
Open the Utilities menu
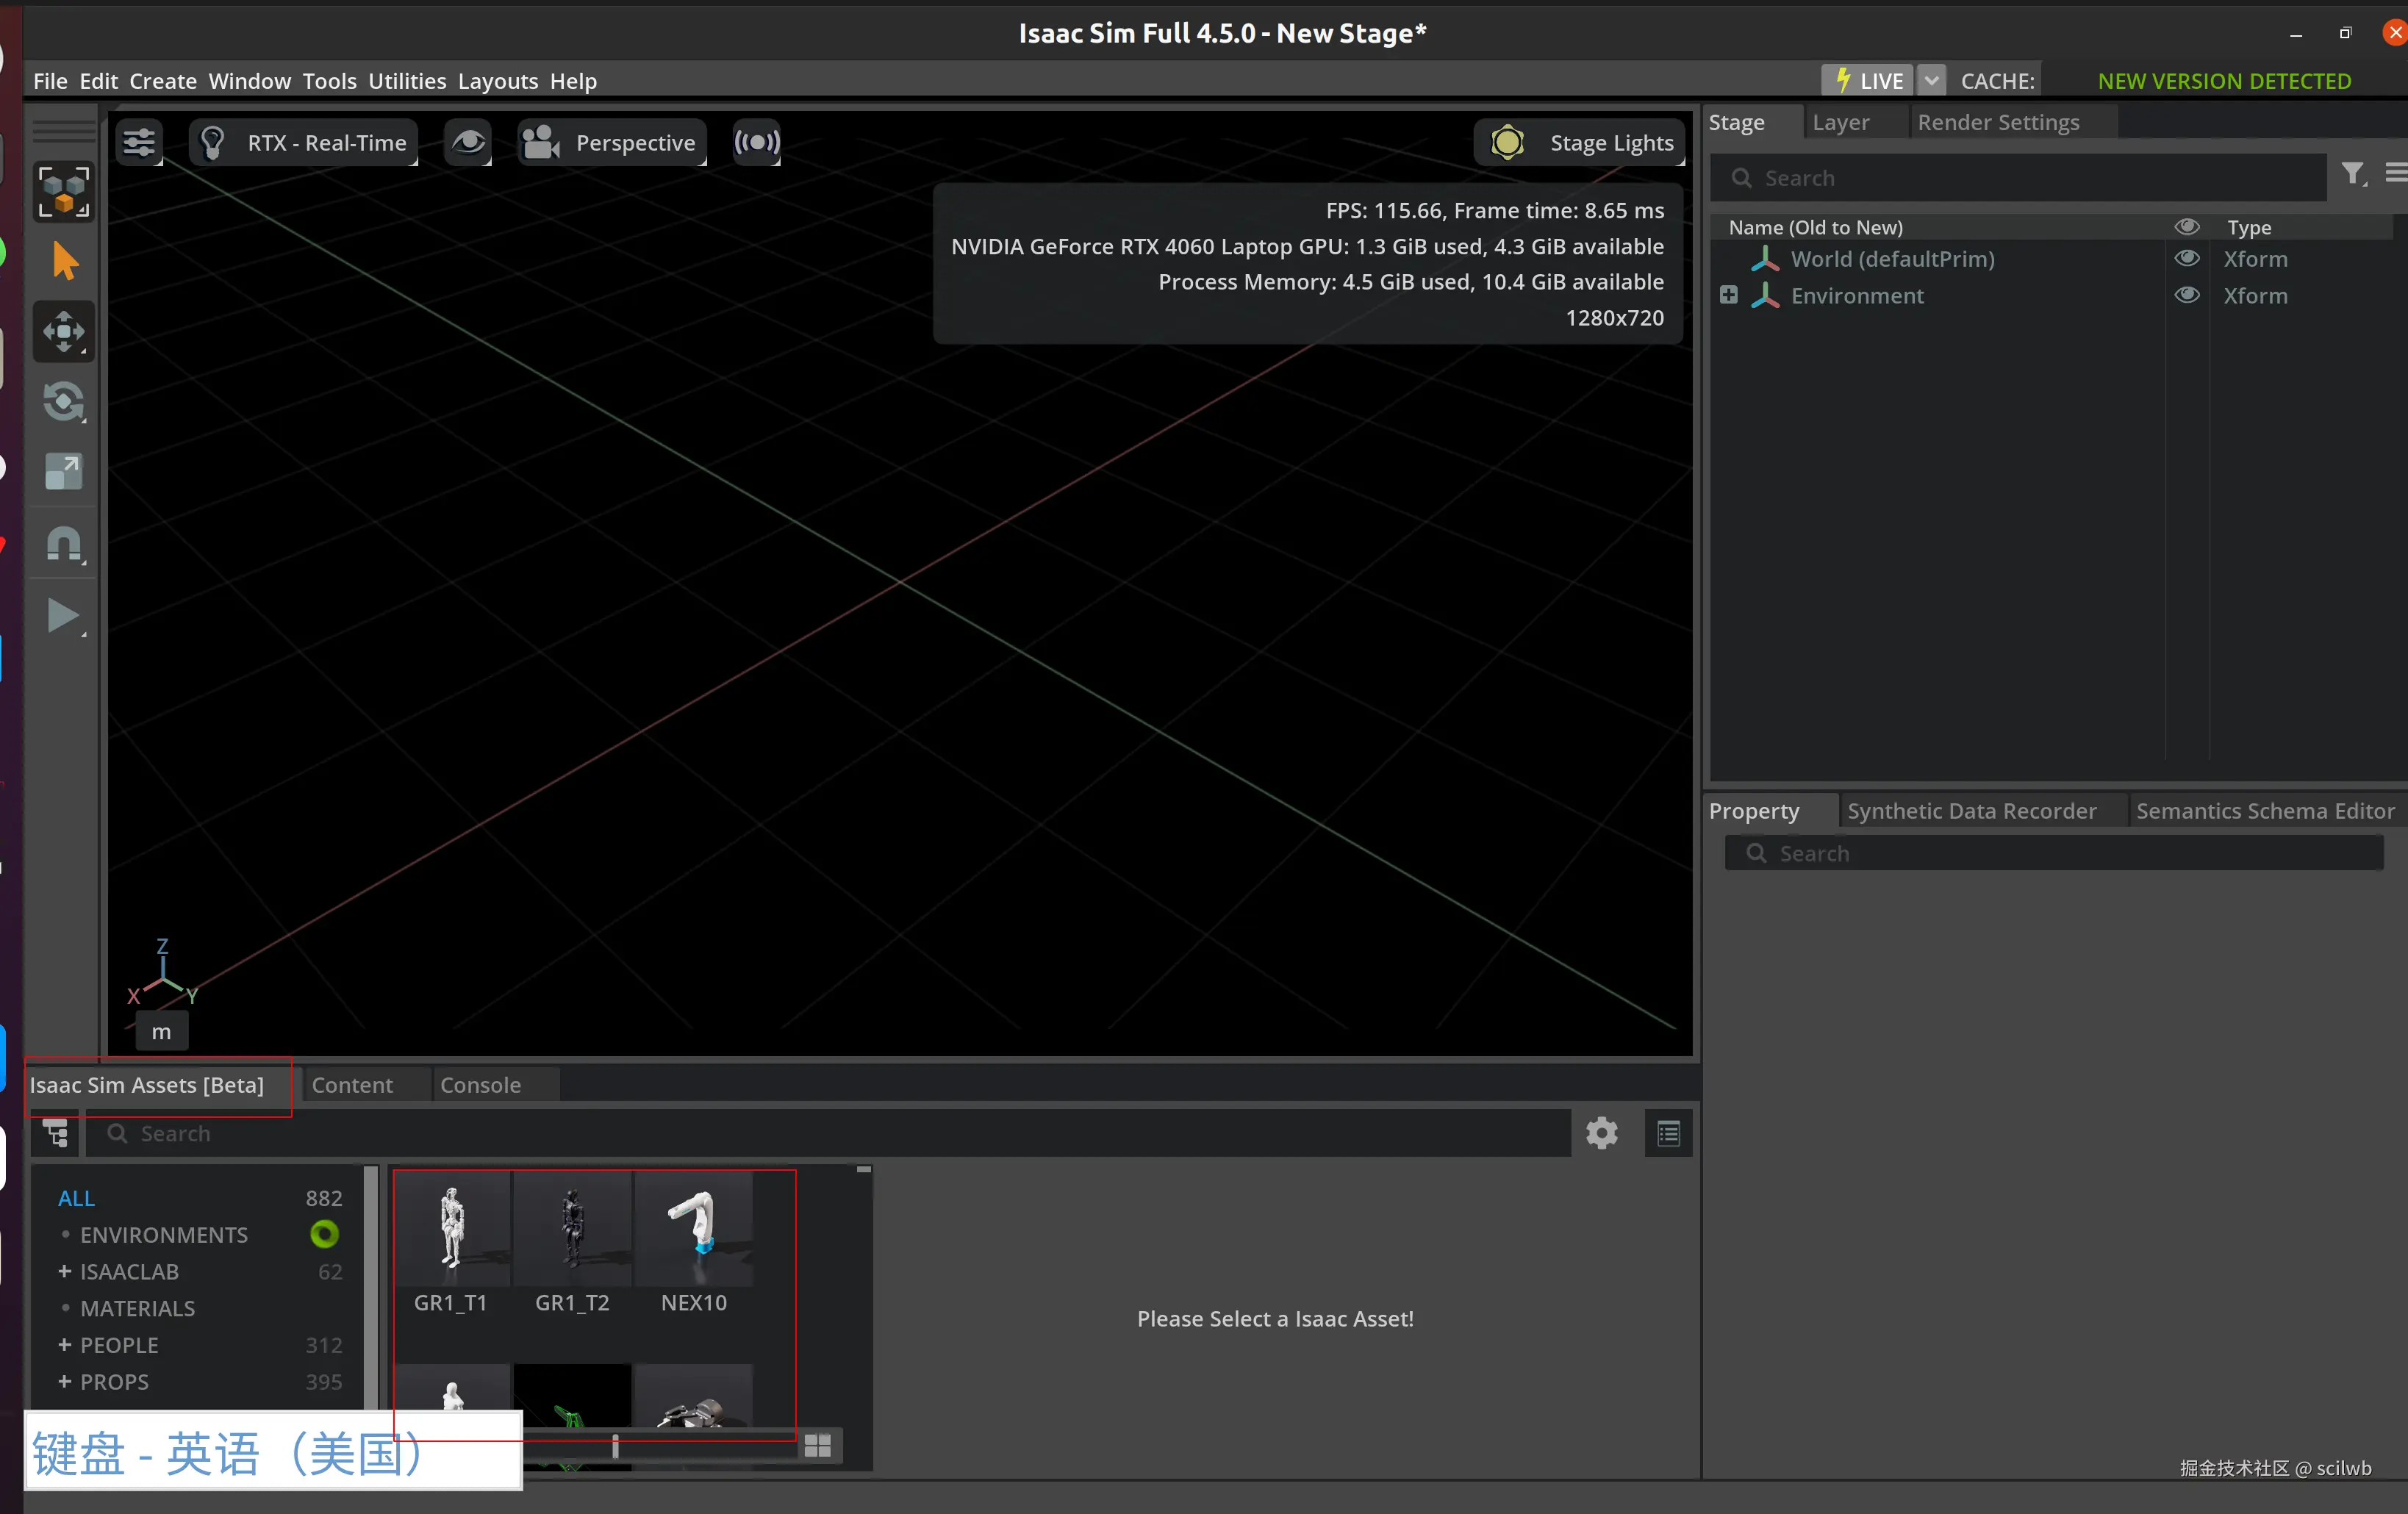coord(407,81)
